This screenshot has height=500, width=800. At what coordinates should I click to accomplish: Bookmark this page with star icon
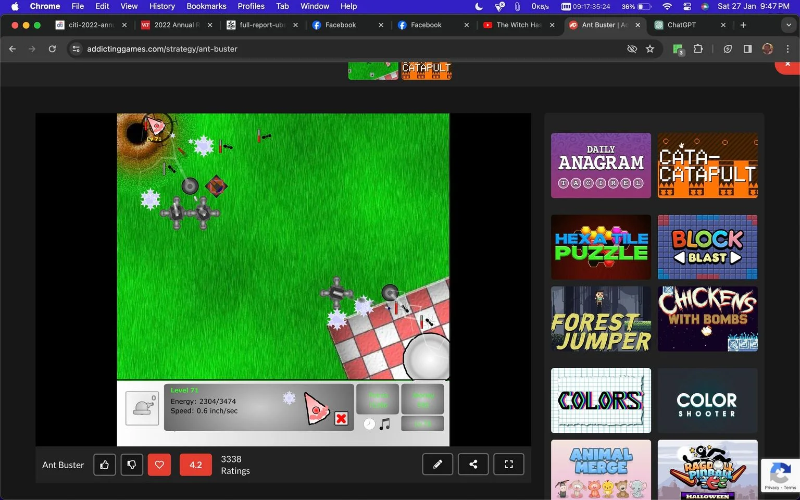click(x=650, y=49)
